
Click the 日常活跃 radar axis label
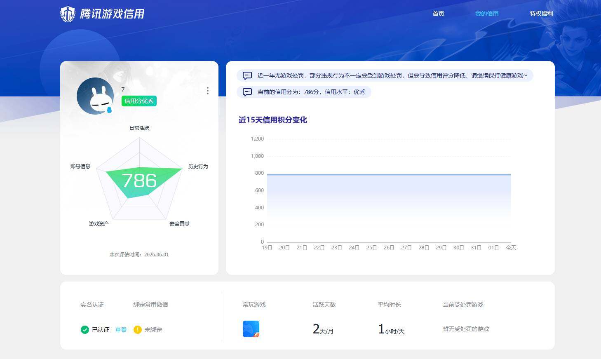point(139,128)
